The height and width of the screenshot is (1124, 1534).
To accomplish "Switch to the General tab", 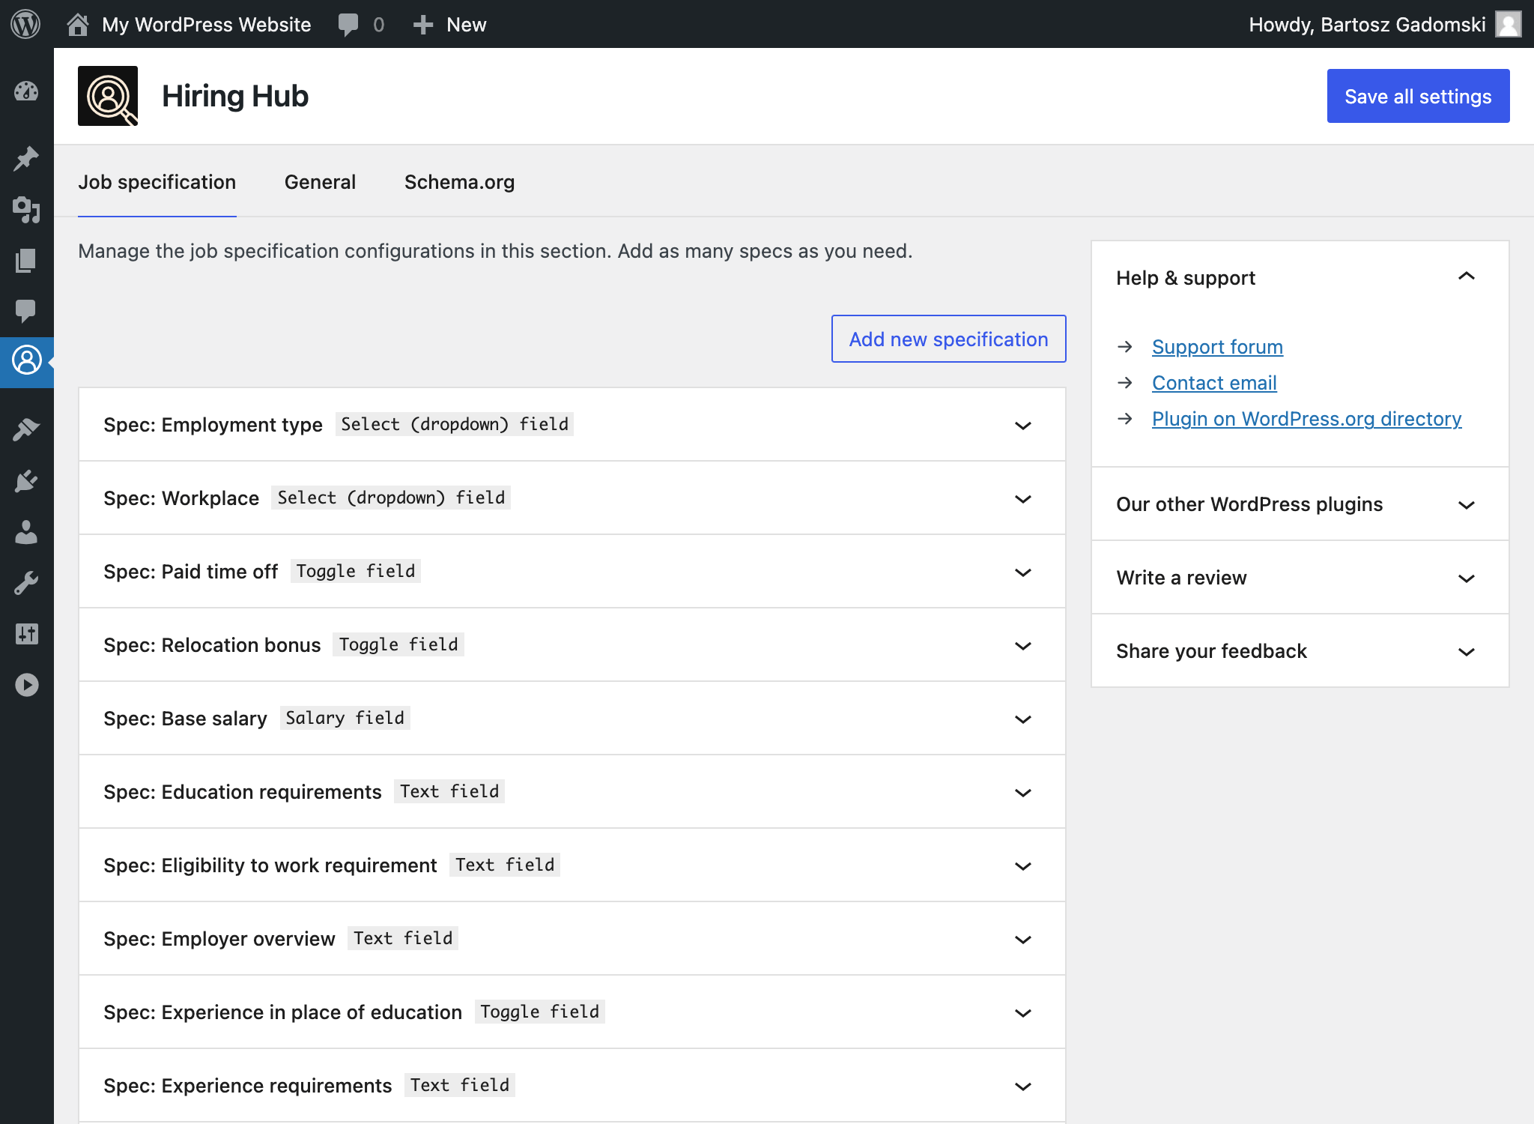I will click(321, 182).
